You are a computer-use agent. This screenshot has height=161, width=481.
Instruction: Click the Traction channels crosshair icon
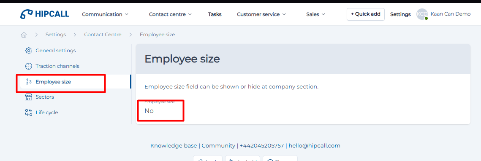29,66
